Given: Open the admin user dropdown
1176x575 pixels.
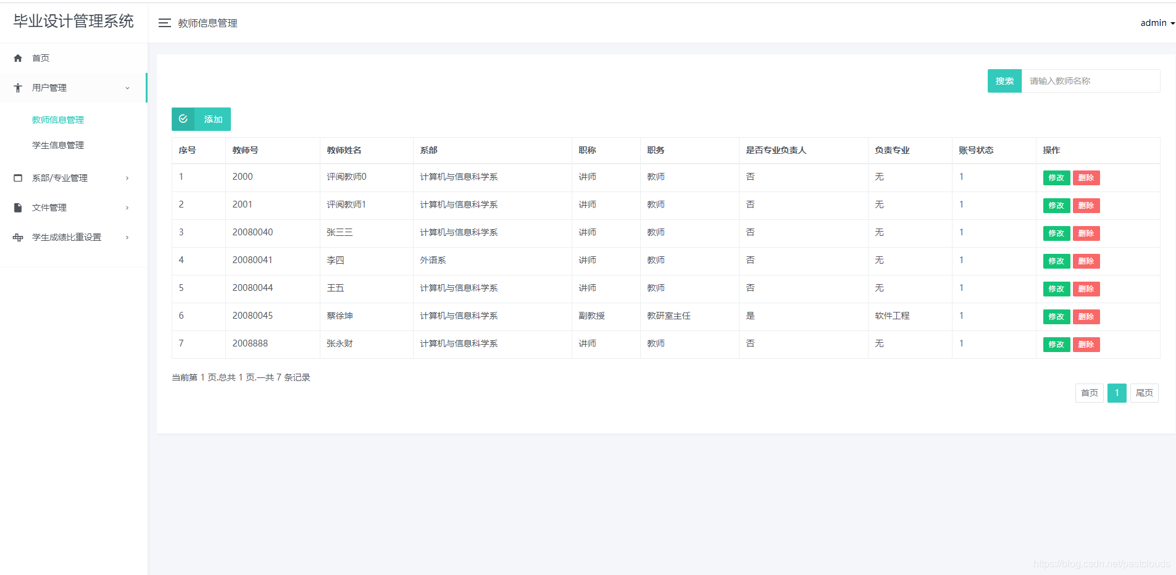Looking at the screenshot, I should point(1157,23).
